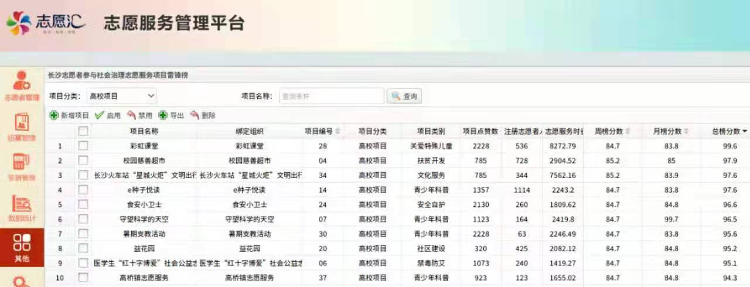The width and height of the screenshot is (750, 287).
Task: Click the 查询 search button
Action: click(404, 96)
